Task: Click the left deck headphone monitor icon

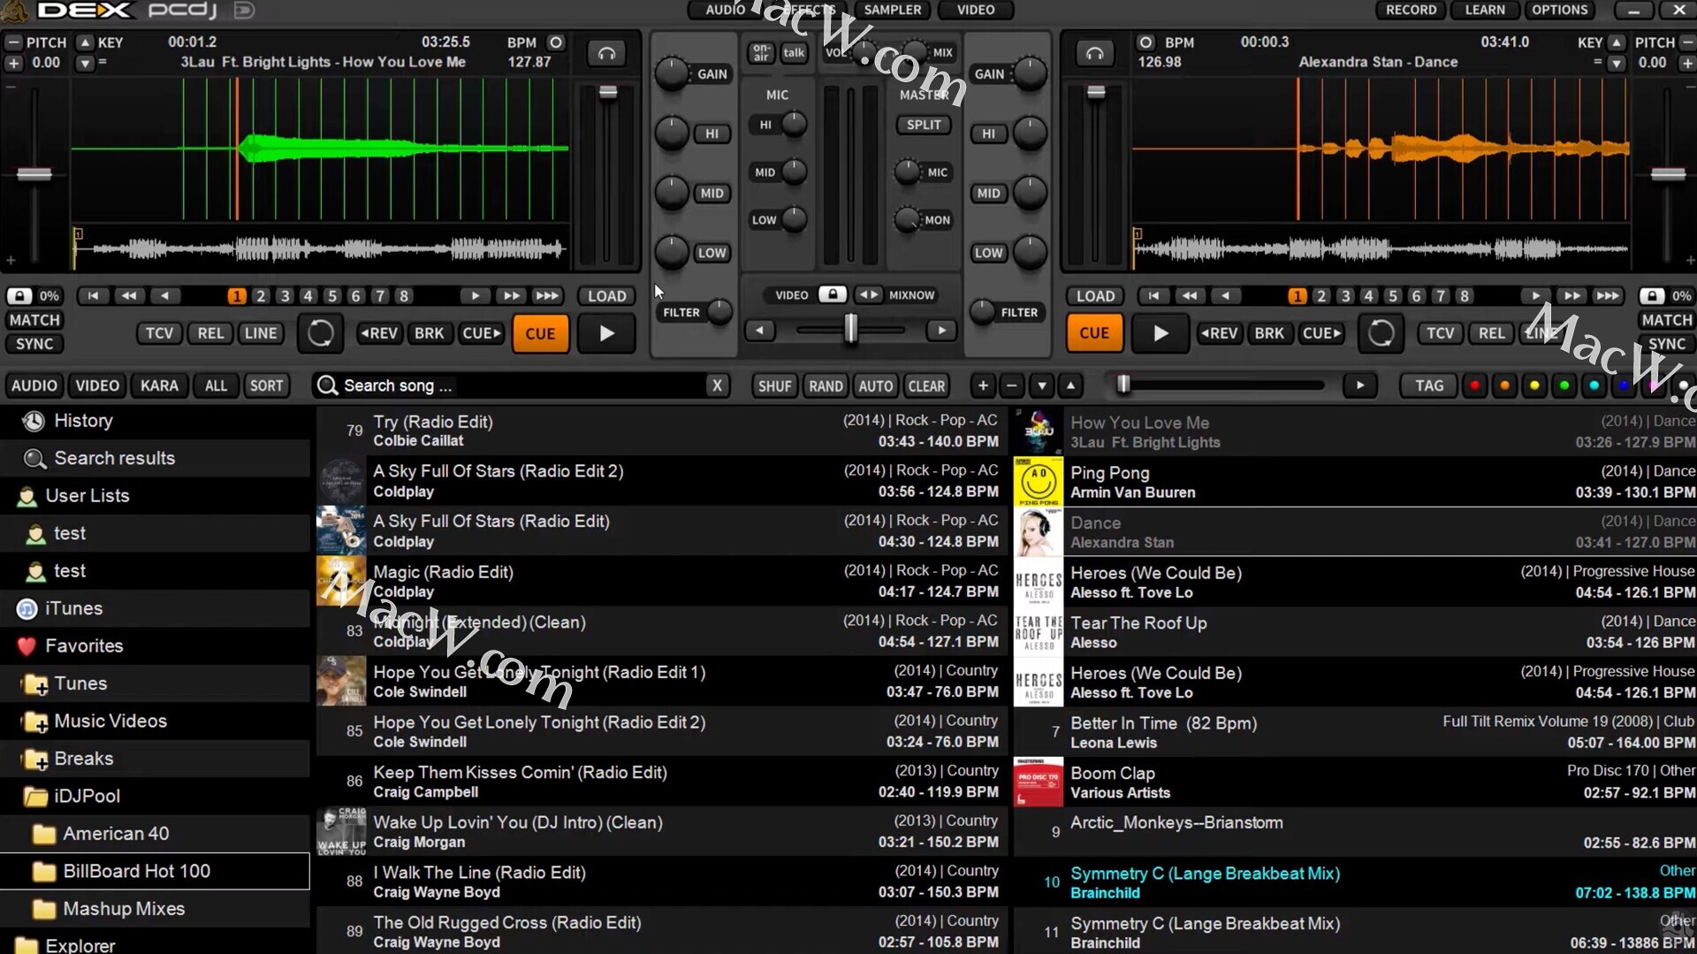Action: pos(606,54)
